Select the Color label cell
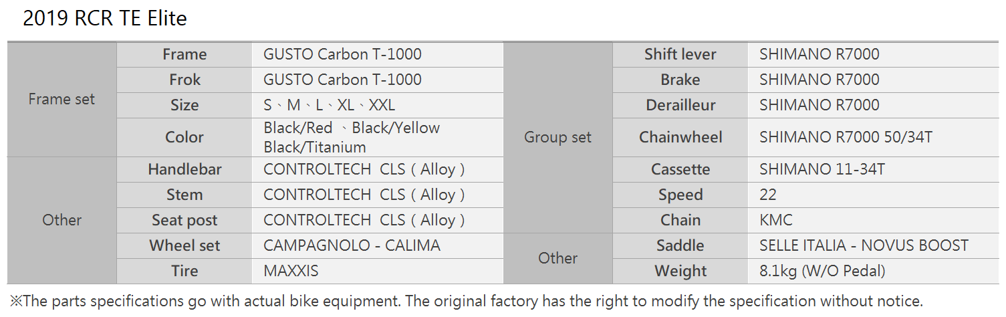1006x317 pixels. (x=184, y=137)
